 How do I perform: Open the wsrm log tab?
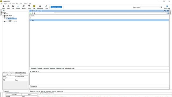[x=54, y=91]
